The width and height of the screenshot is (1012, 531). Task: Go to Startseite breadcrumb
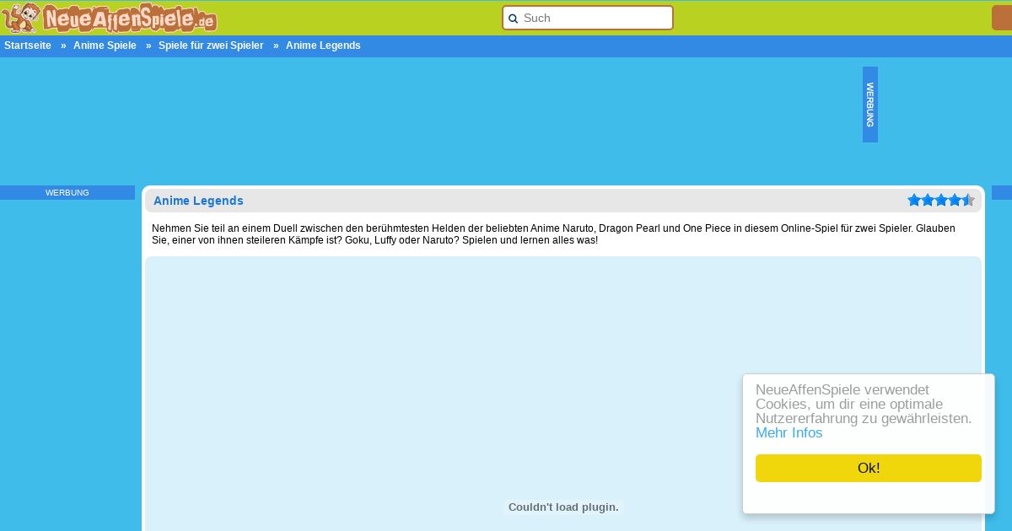click(x=28, y=46)
